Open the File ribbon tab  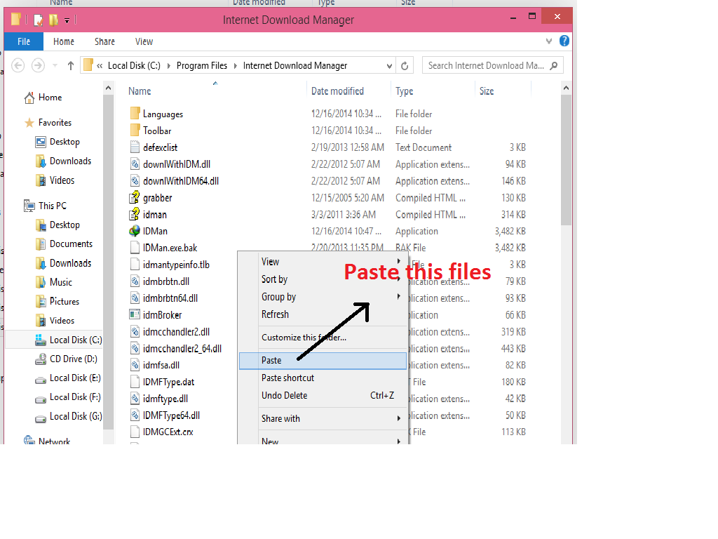pyautogui.click(x=24, y=41)
